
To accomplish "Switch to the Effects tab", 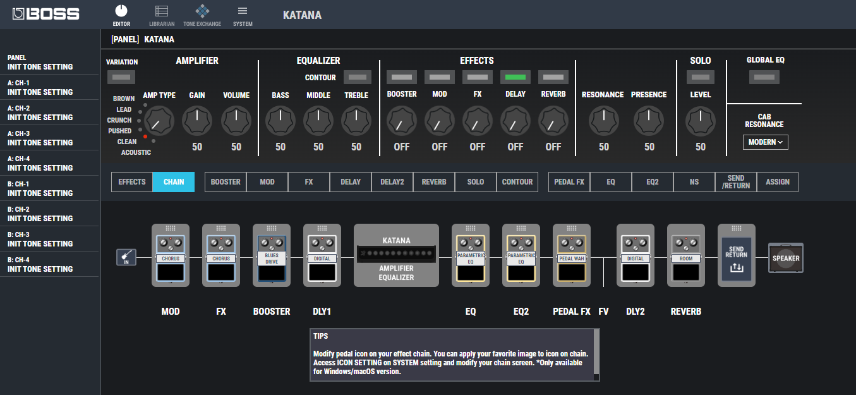I will click(132, 182).
